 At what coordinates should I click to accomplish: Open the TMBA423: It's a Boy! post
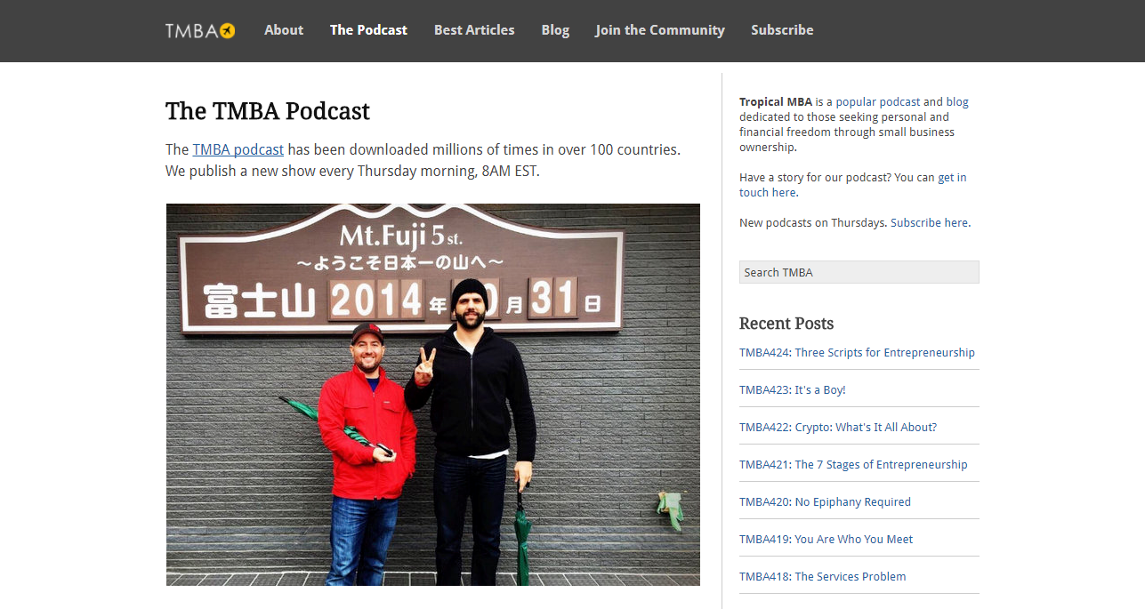point(793,390)
